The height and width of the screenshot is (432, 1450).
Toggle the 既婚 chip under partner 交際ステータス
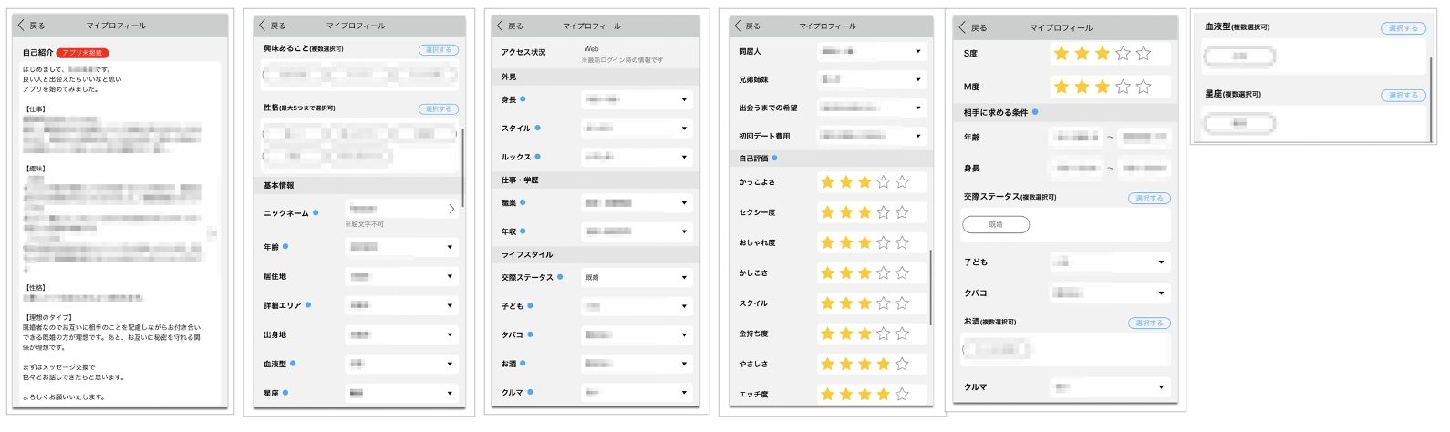click(996, 224)
